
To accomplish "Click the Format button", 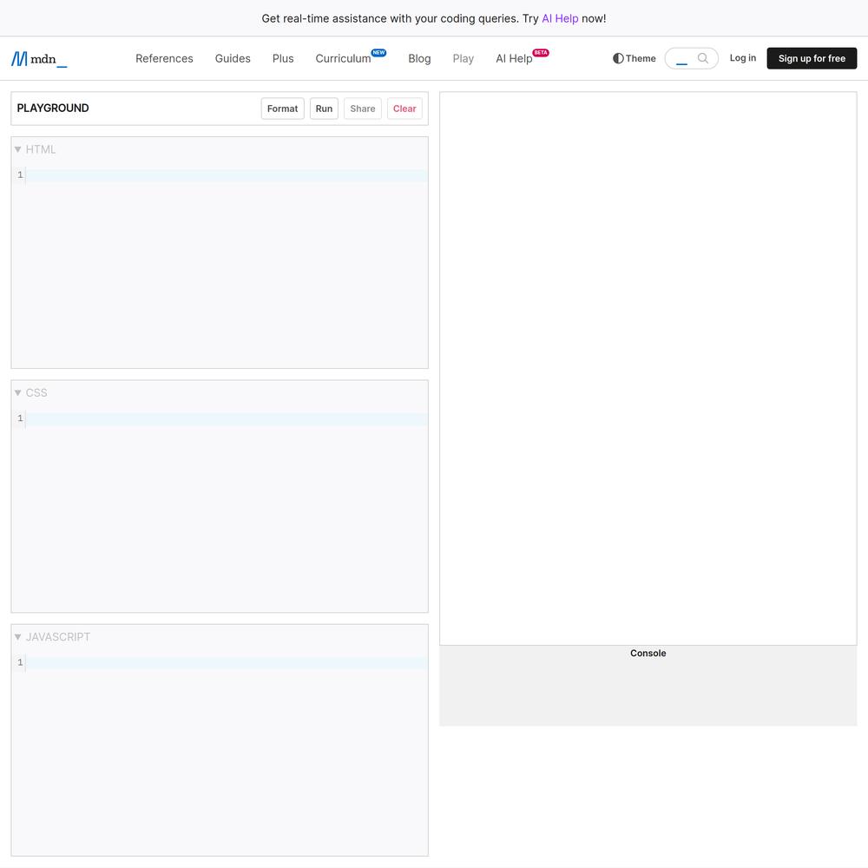I will pos(282,108).
